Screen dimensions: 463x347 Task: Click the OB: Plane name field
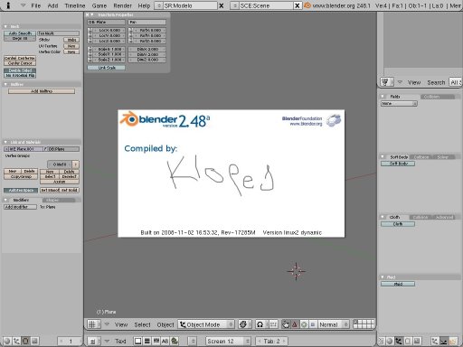(x=106, y=22)
